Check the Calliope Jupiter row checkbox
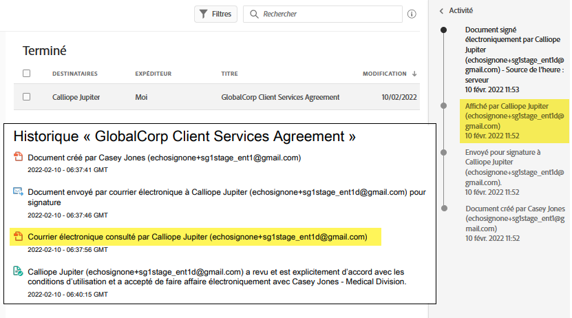 click(27, 96)
